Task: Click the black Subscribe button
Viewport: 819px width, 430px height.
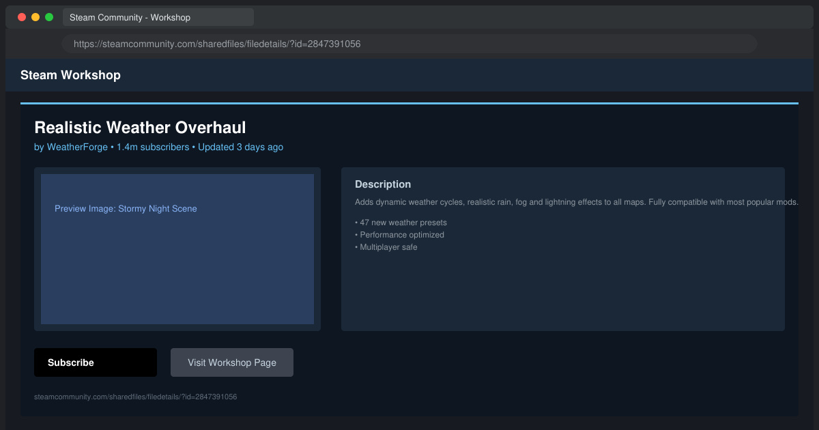Action: (x=96, y=362)
